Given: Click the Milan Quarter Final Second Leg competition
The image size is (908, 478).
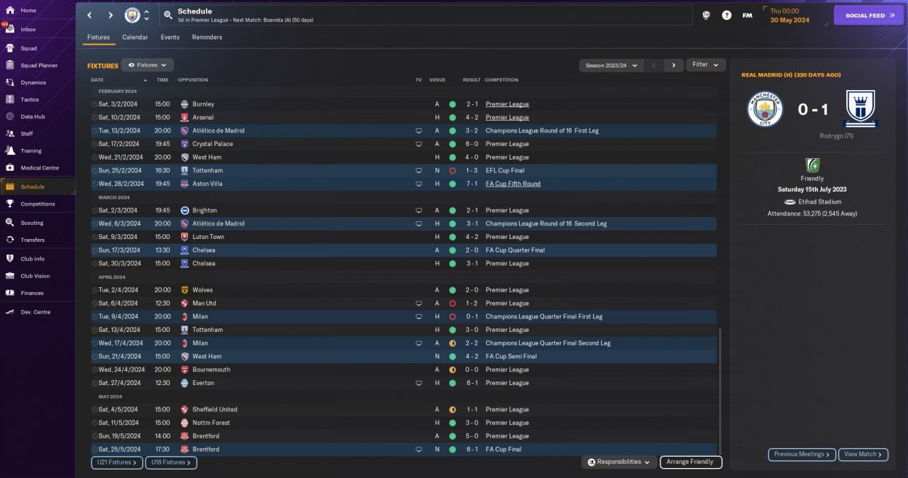Looking at the screenshot, I should (x=548, y=343).
